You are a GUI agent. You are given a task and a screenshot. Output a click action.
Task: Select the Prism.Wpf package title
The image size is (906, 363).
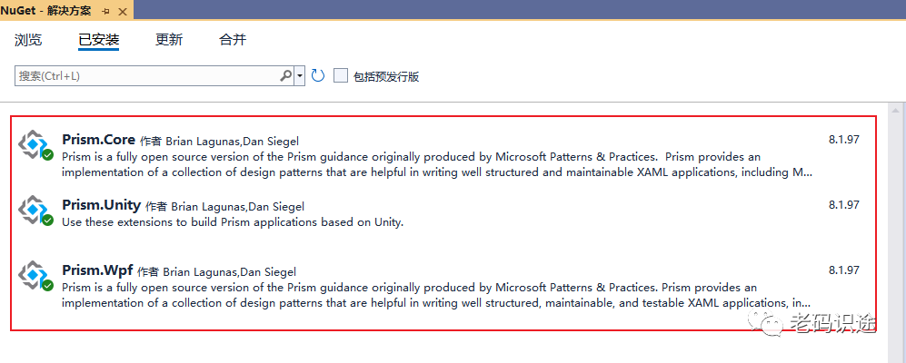[x=97, y=270]
